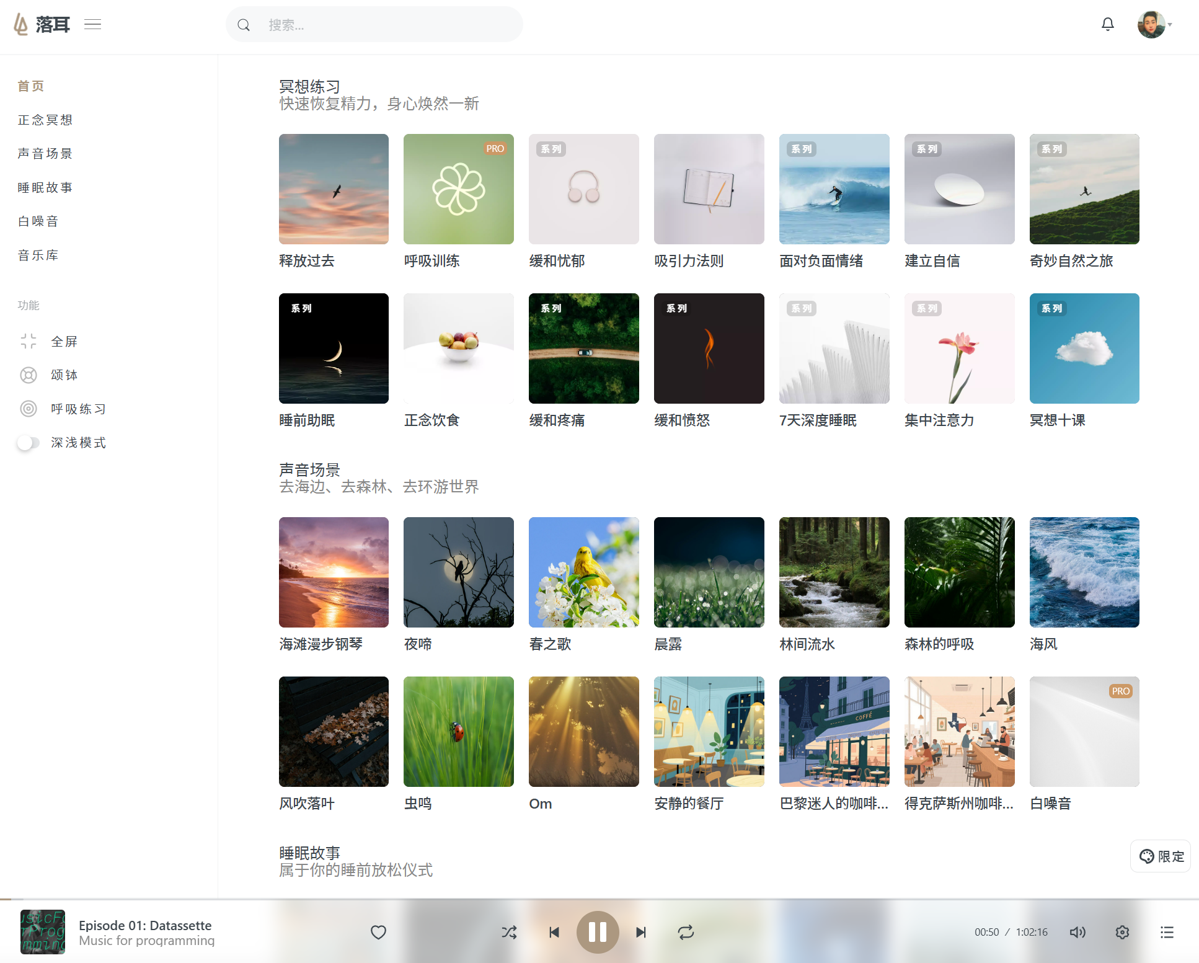Like the current track with heart
The width and height of the screenshot is (1199, 963).
click(x=378, y=932)
